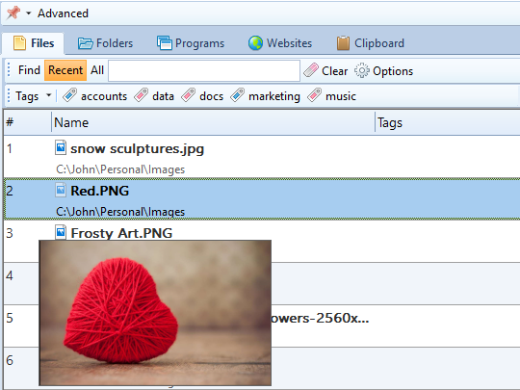Image resolution: width=520 pixels, height=390 pixels.
Task: Click the blue tag icon beside accounts
Action: tap(69, 95)
